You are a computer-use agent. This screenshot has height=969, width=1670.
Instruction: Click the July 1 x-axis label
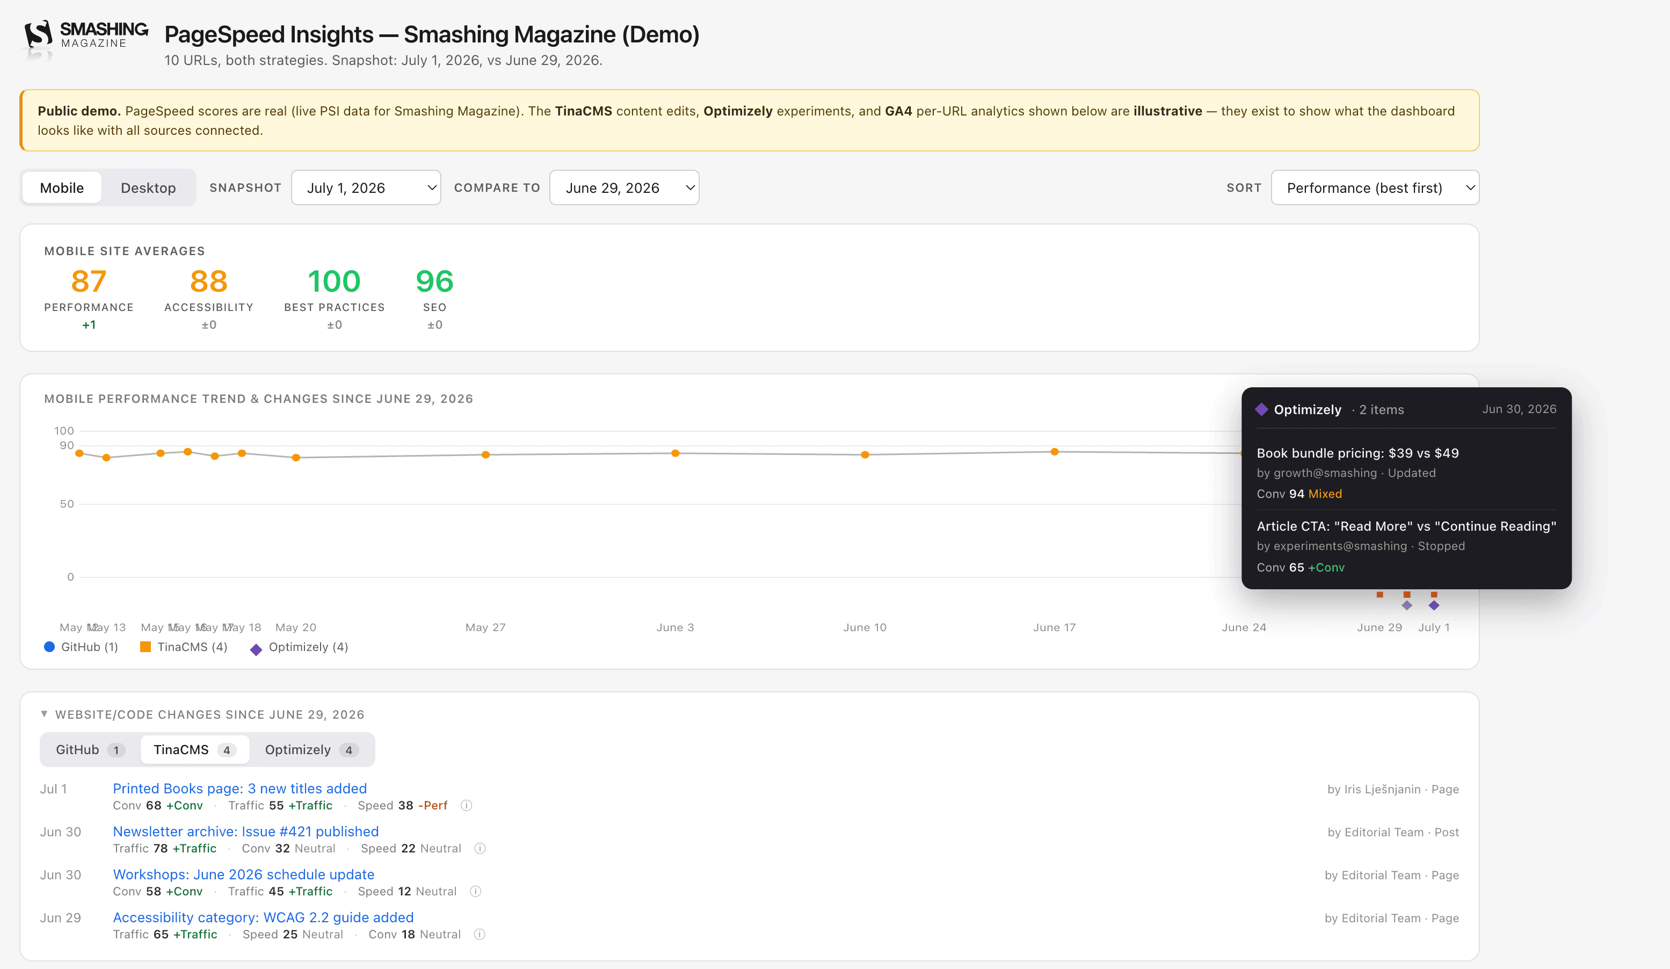tap(1433, 627)
